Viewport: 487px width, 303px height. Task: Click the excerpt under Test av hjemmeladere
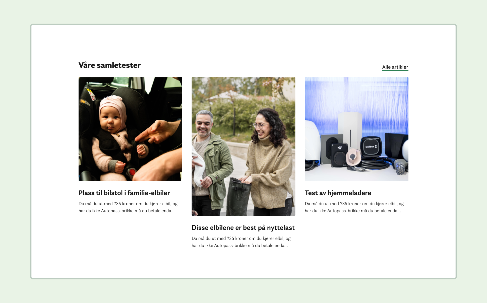(x=354, y=207)
